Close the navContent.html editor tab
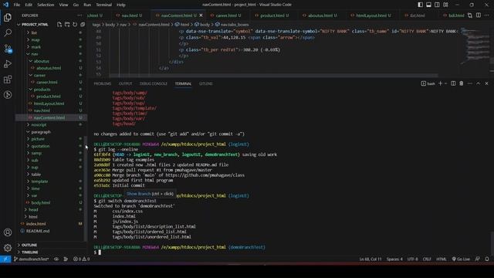 pos(201,15)
